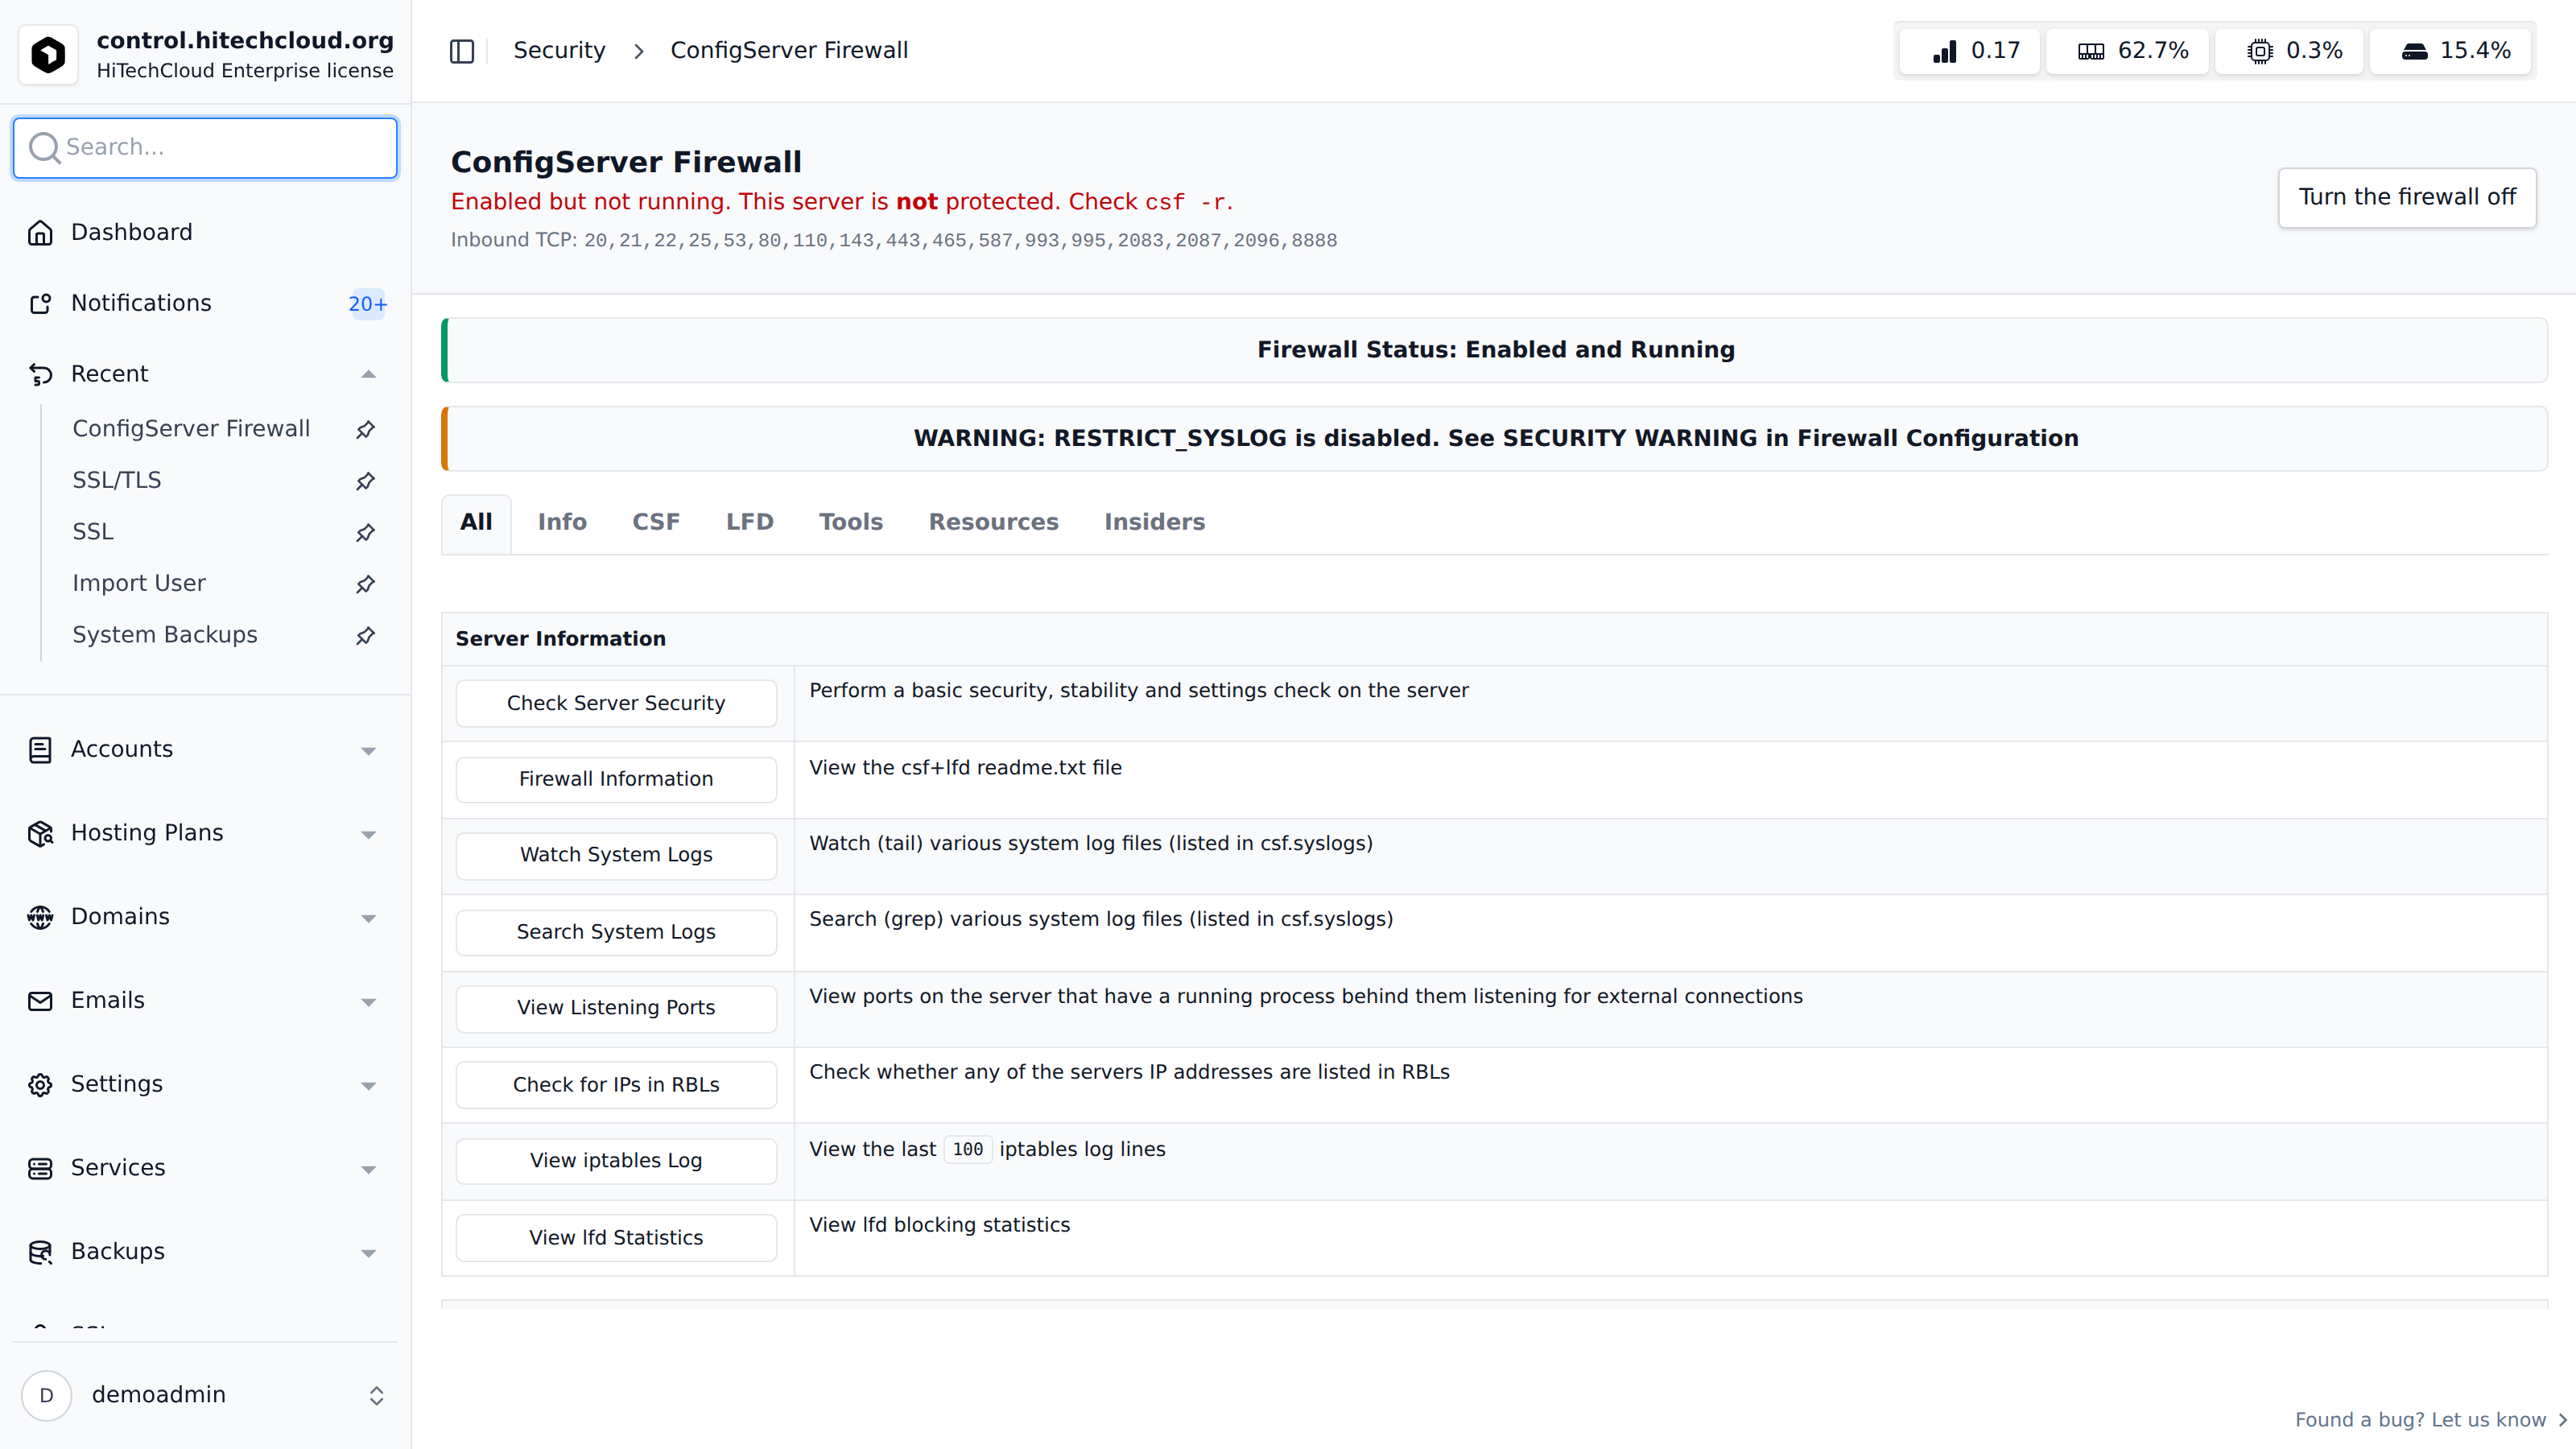Click the HiTechCloud logo icon
The image size is (2576, 1449).
click(x=48, y=54)
